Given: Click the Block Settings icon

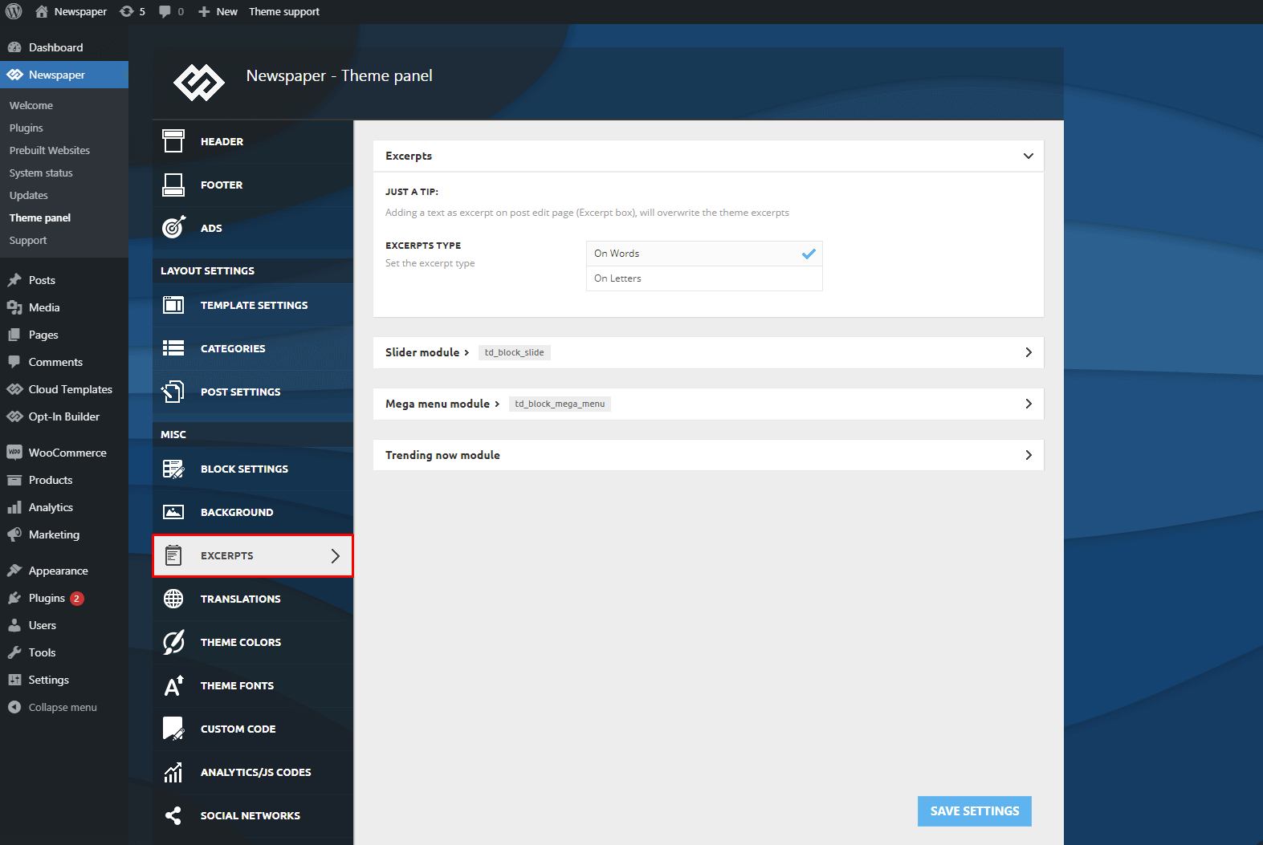Looking at the screenshot, I should (173, 469).
